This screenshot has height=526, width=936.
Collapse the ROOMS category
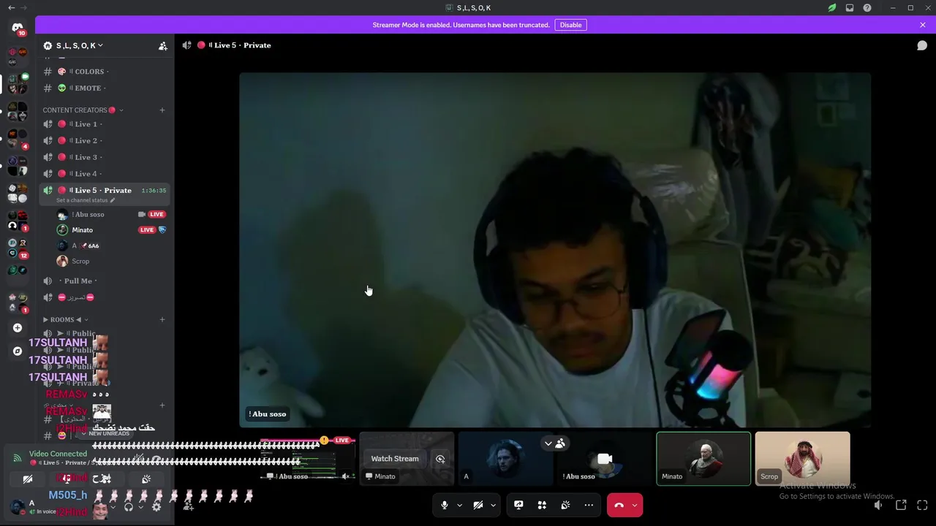click(66, 319)
